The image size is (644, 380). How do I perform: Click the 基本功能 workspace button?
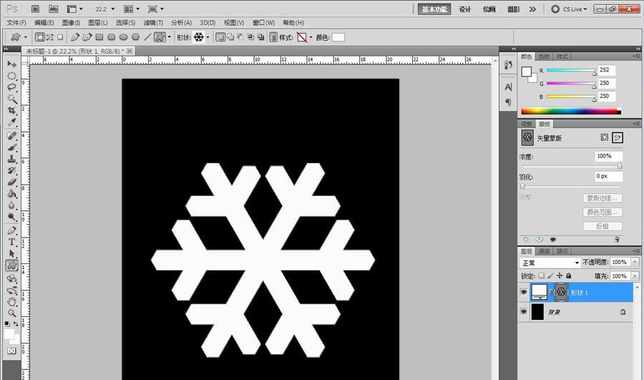click(x=435, y=9)
